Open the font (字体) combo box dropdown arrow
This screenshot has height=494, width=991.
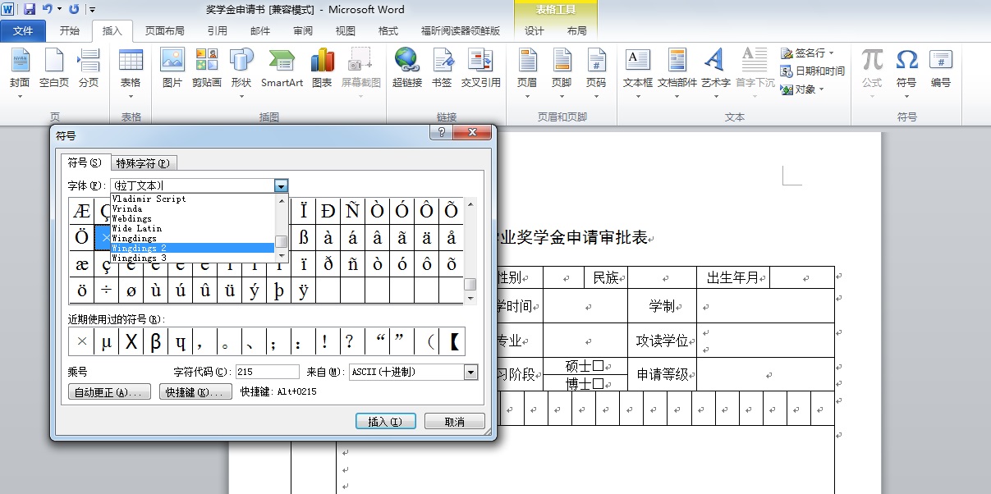(x=282, y=185)
